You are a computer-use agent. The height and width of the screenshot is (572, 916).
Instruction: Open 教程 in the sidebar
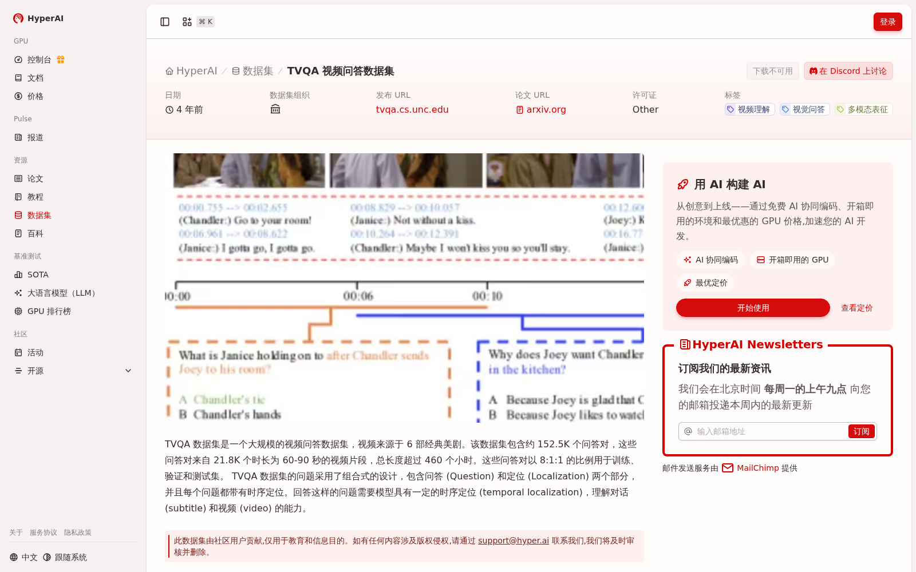click(73, 197)
